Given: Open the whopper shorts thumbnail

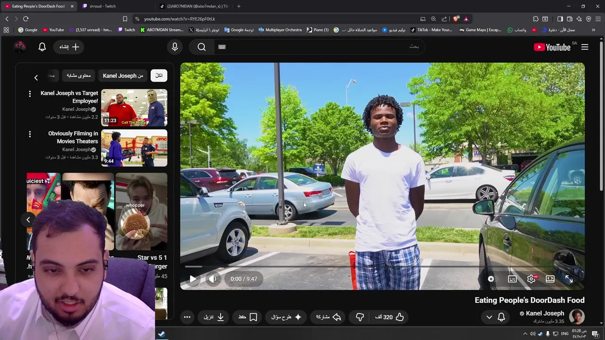Looking at the screenshot, I should [141, 211].
